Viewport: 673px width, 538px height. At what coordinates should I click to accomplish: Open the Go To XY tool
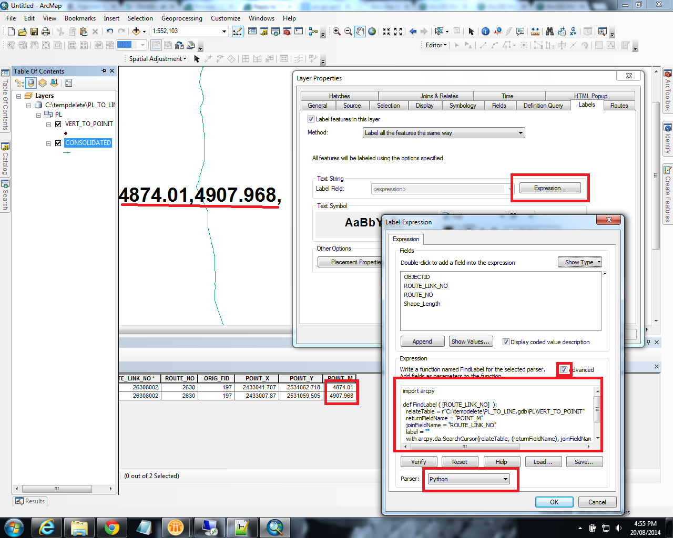573,32
